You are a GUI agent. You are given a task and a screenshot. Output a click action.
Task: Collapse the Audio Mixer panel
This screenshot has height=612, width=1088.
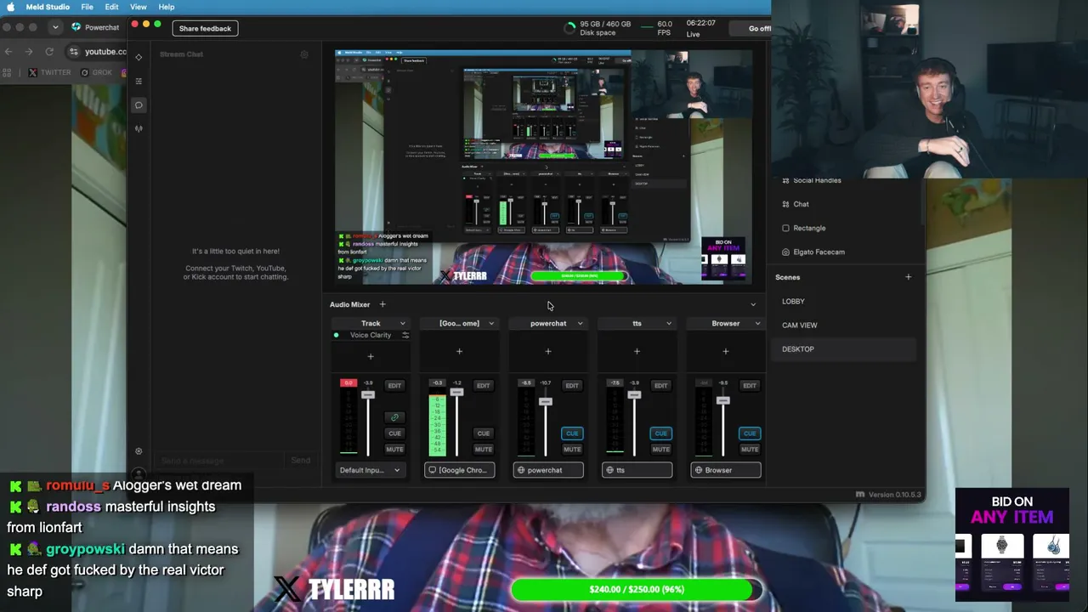pos(752,304)
